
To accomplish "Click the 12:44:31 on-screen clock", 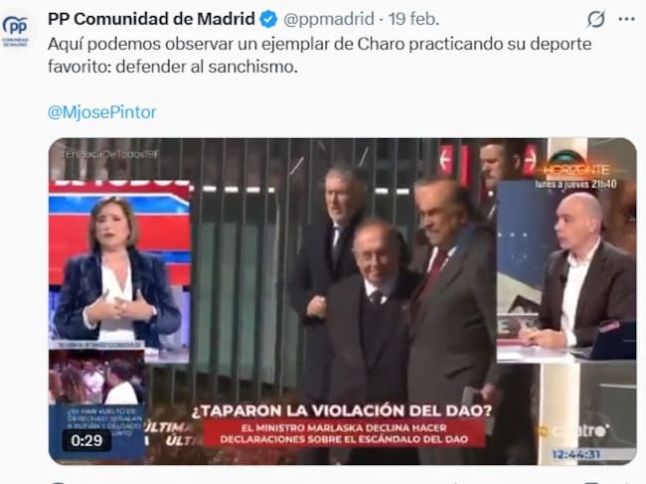I will (575, 454).
